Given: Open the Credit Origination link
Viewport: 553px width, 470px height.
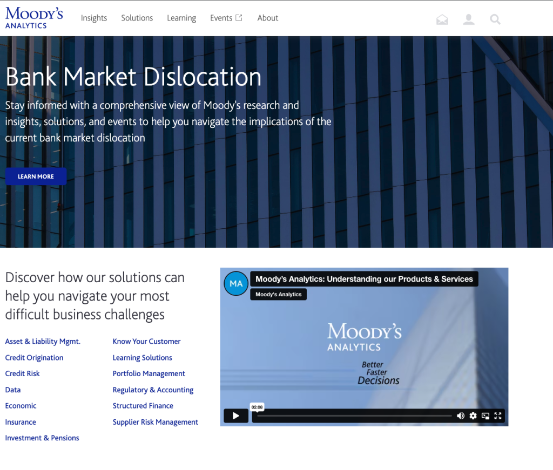Looking at the screenshot, I should tap(34, 358).
